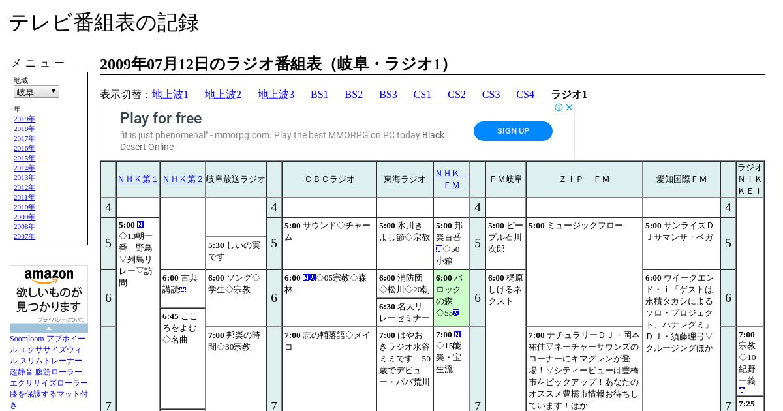The width and height of the screenshot is (783, 411).
Task: Open the ＮＨＫ ＦＭ channel link
Action: (452, 179)
